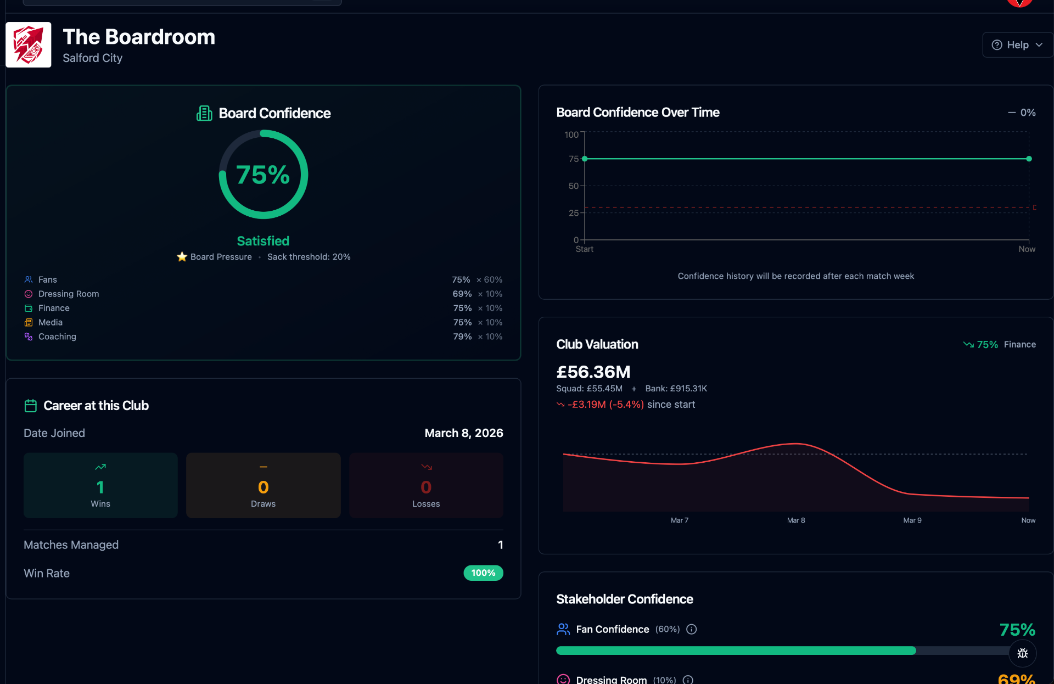Click the Draws stat card
This screenshot has width=1054, height=684.
[263, 485]
